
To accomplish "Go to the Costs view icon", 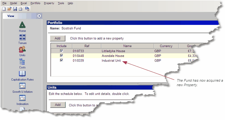I will tap(22, 62).
